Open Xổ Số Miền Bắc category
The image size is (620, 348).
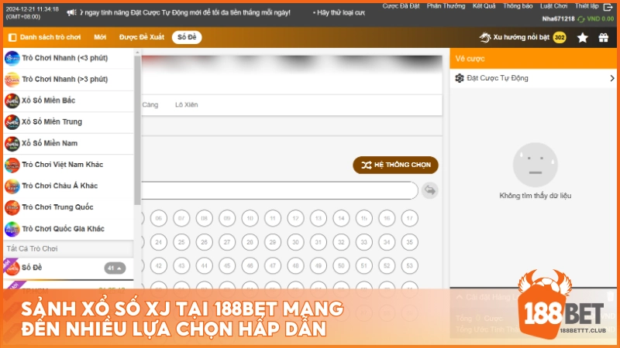68,101
